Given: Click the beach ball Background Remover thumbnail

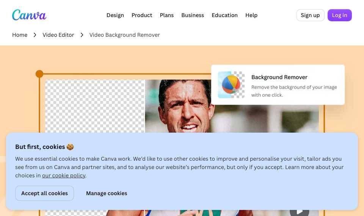Looking at the screenshot, I should (231, 85).
